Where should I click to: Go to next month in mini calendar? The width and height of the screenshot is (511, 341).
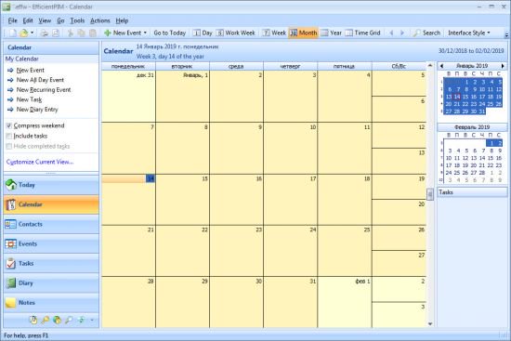tap(503, 66)
